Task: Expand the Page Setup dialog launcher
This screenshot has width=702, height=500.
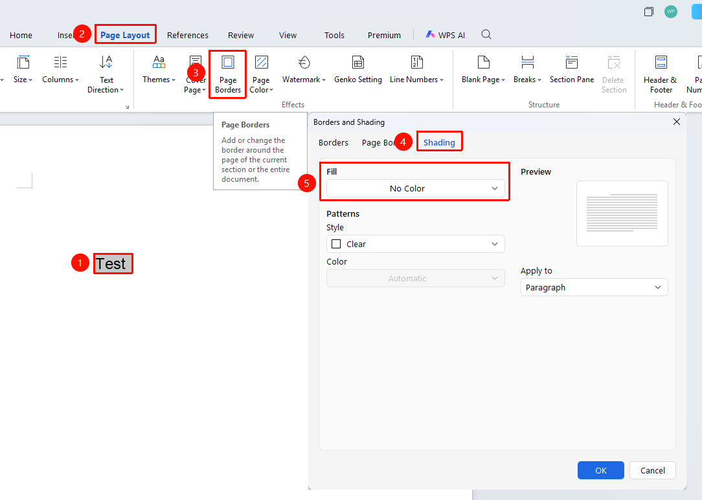Action: (x=127, y=107)
